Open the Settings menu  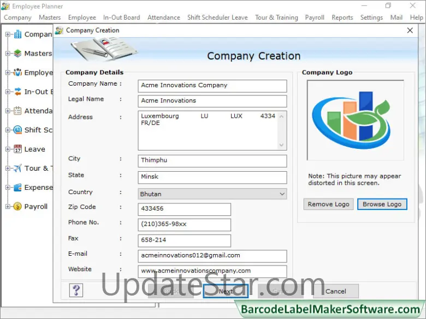pos(371,17)
